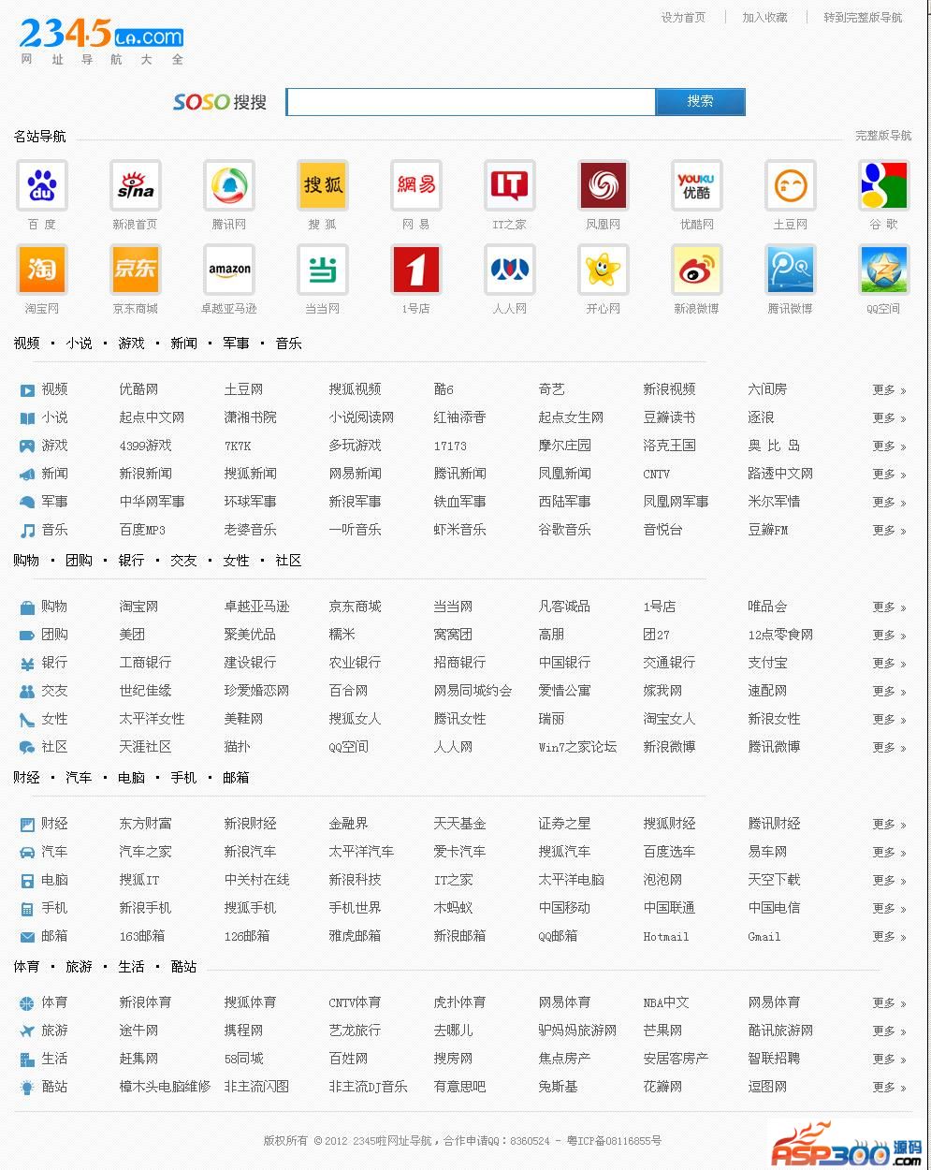Focus the SOSO search input field

click(470, 101)
